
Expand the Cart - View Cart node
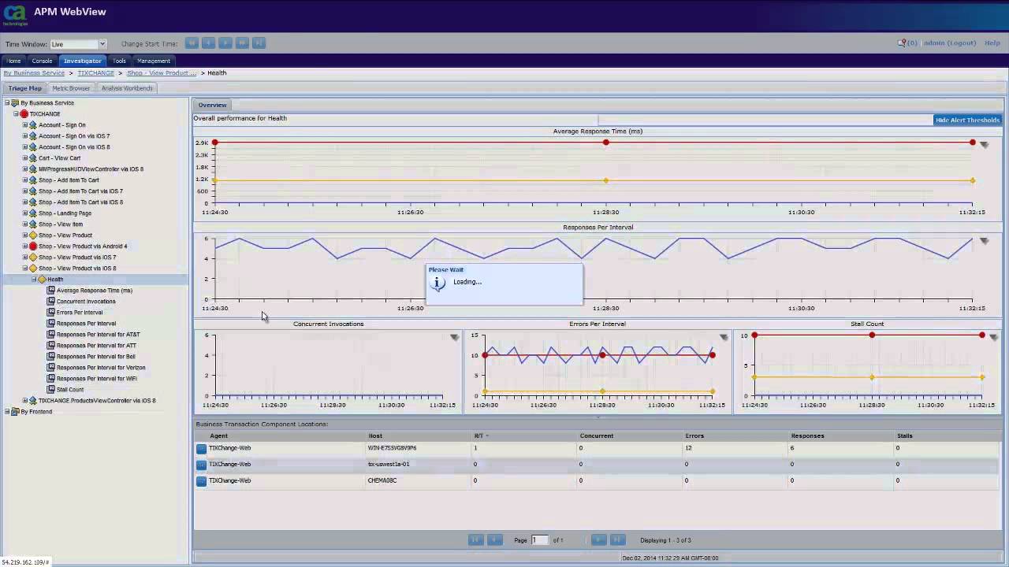pyautogui.click(x=25, y=158)
